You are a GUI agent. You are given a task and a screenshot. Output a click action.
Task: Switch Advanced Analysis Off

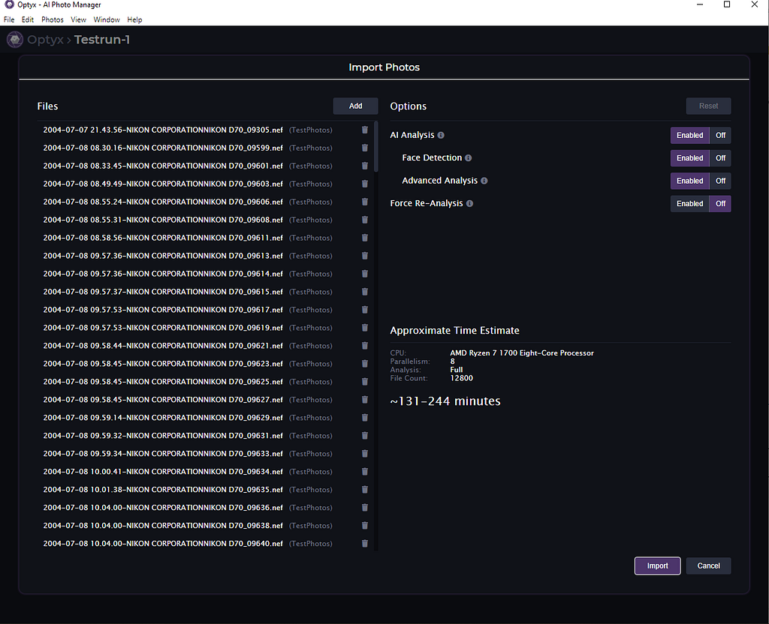[x=720, y=181]
